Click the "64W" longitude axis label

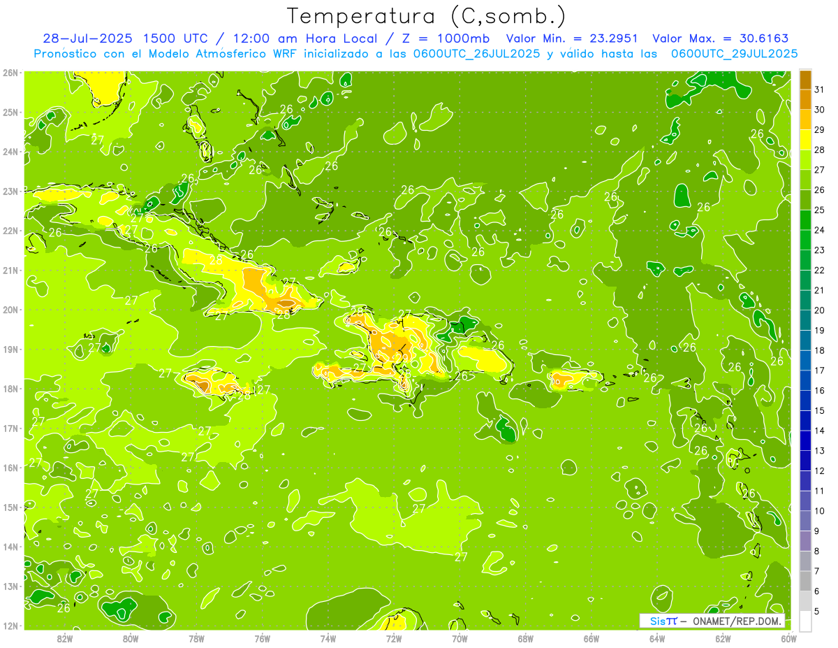pyautogui.click(x=657, y=638)
